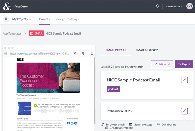
Task: Click the 'NICE Sample Podcast Email' card title
Action: click(133, 80)
